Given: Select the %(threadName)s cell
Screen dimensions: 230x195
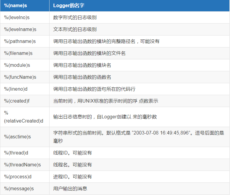Looking at the screenshot, I should 25,165.
